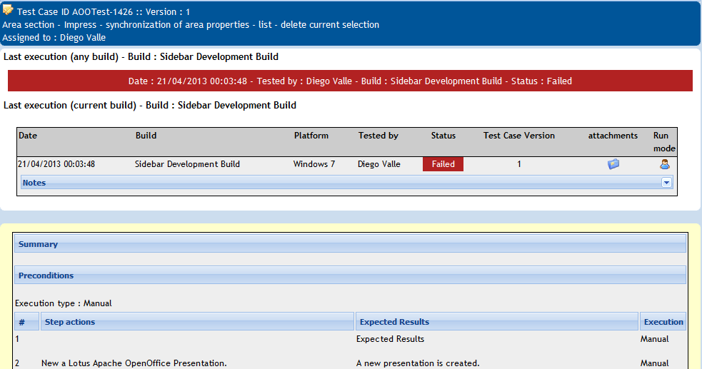Click the Execution column header
This screenshot has height=369, width=702.
tap(663, 322)
